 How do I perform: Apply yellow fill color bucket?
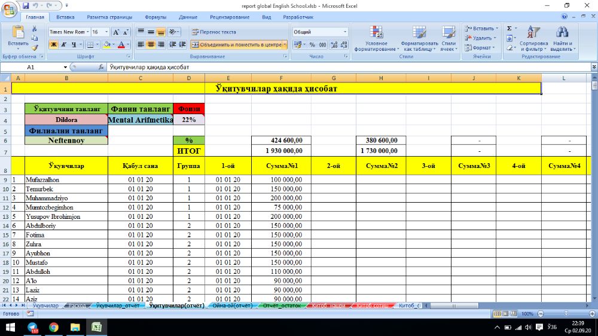pos(107,45)
